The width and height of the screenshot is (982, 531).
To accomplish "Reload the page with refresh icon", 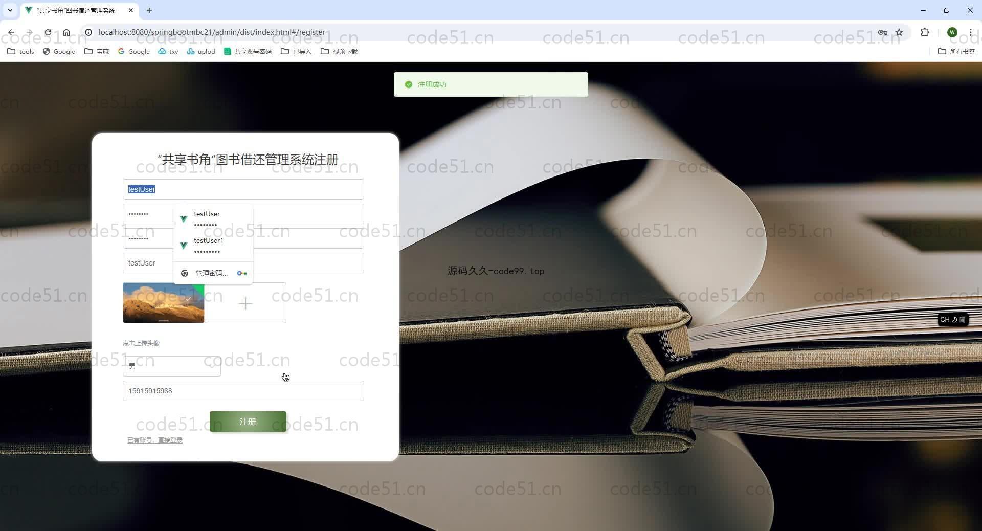I will (48, 32).
